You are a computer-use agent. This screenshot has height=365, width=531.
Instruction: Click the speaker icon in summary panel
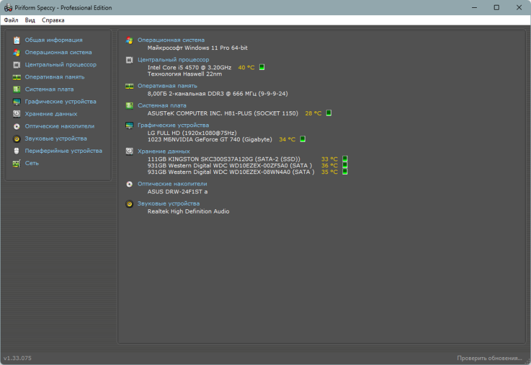click(130, 204)
